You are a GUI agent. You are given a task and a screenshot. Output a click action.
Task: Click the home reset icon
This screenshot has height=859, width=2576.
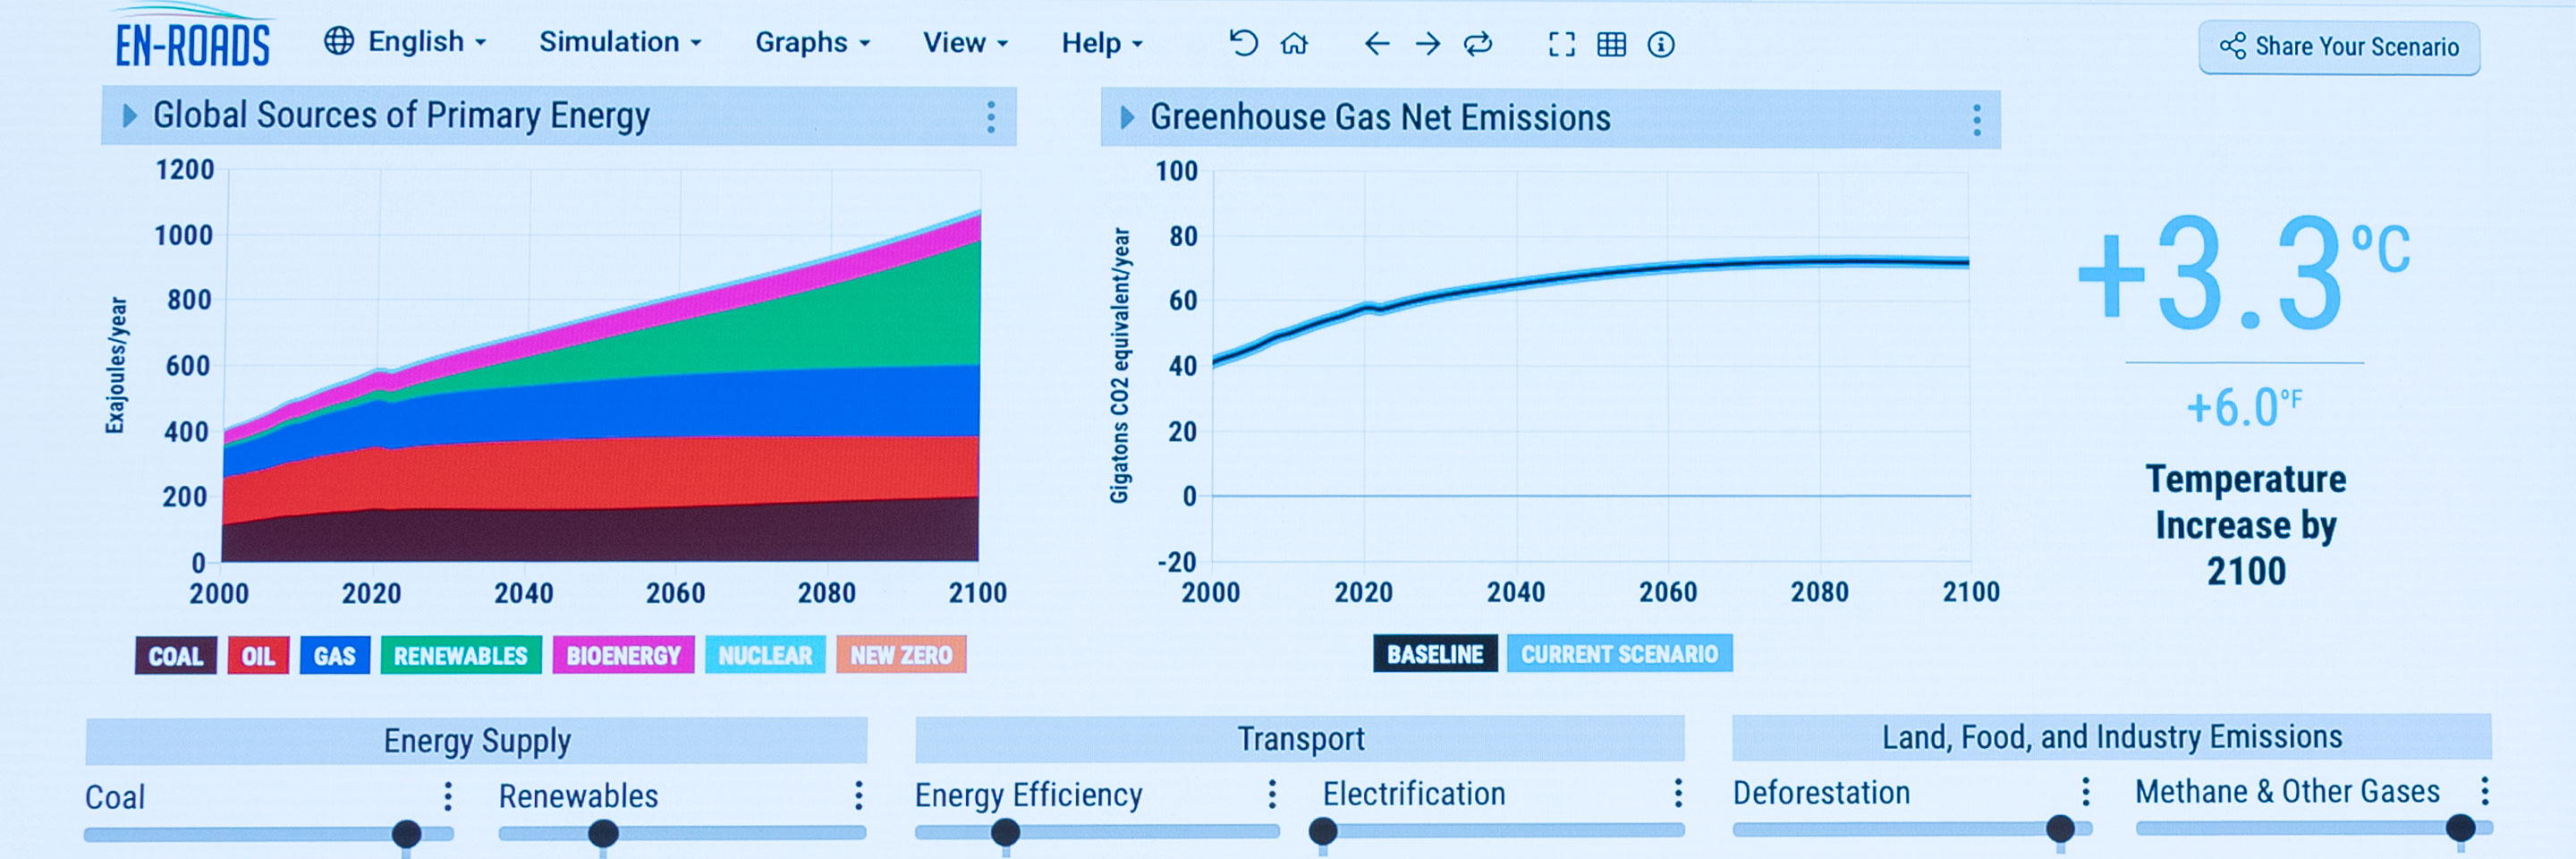coord(1294,43)
